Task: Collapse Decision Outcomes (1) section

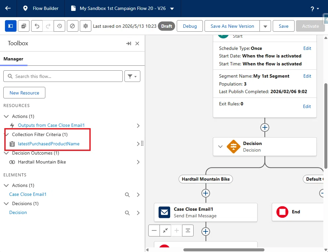Action: (x=6, y=153)
